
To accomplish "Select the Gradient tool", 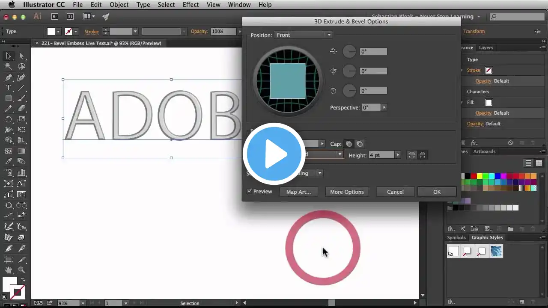I will tap(21, 151).
